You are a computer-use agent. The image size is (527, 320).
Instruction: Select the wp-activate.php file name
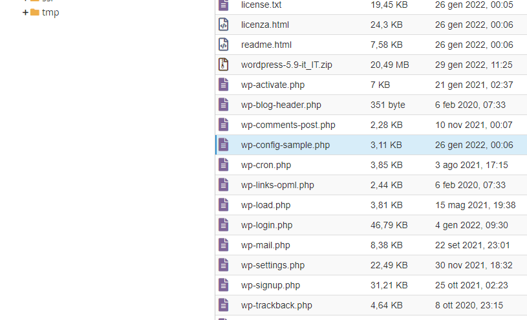[273, 85]
